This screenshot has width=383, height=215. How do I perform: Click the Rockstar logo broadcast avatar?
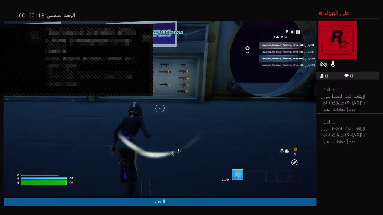[338, 40]
